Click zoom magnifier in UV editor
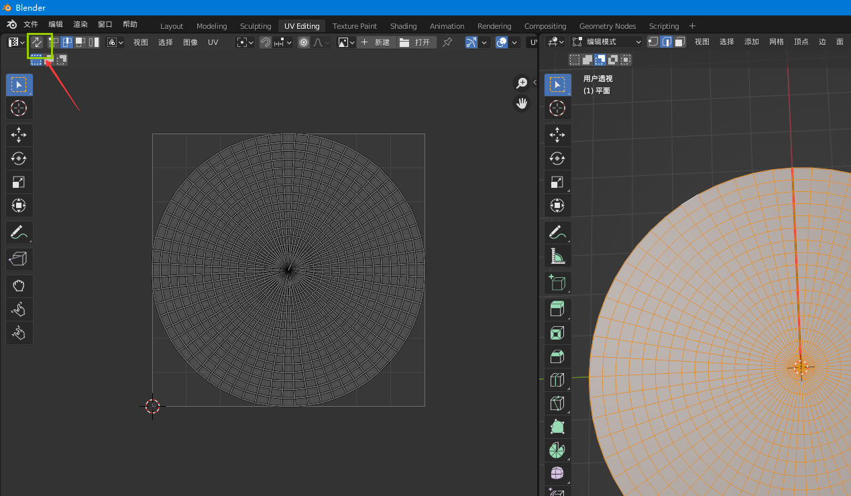This screenshot has width=851, height=496. [x=522, y=83]
